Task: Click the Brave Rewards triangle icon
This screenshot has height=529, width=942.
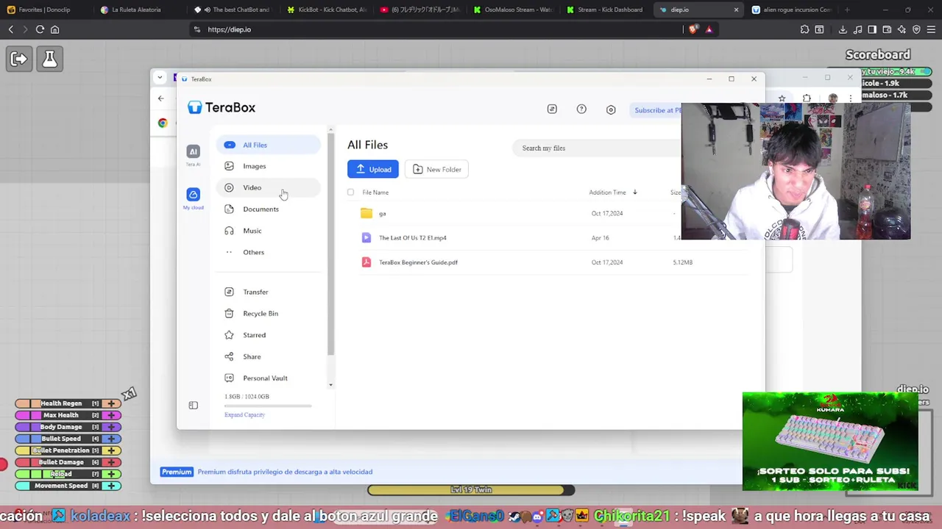Action: [709, 29]
